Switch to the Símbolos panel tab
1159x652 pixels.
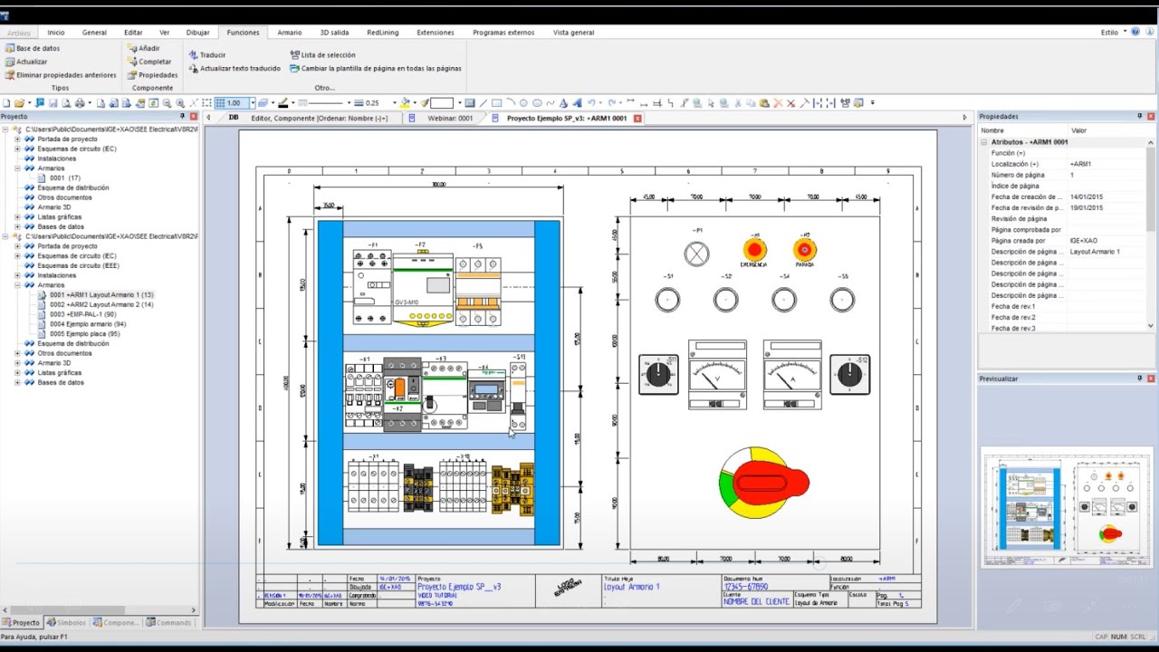[67, 623]
